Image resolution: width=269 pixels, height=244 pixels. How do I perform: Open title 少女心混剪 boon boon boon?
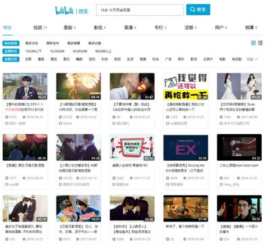[239, 165]
